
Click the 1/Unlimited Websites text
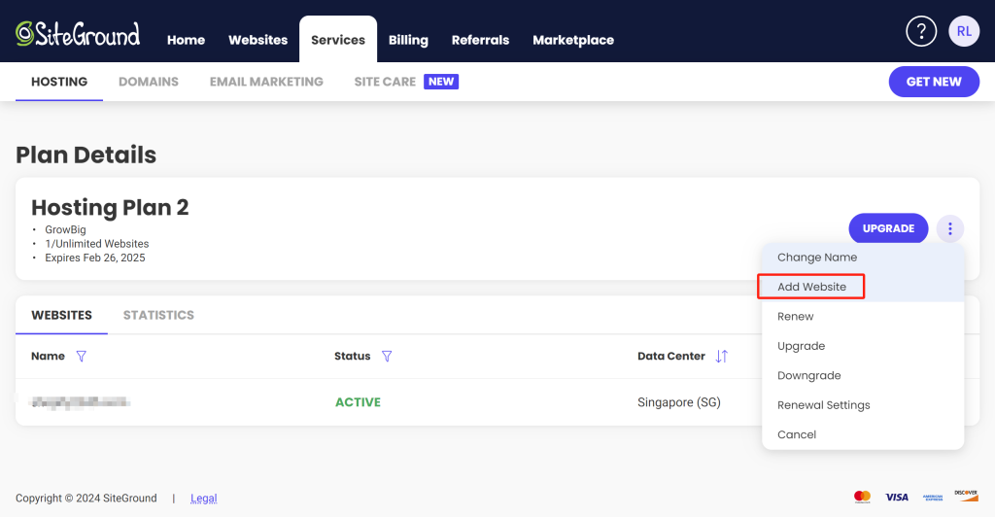[96, 244]
